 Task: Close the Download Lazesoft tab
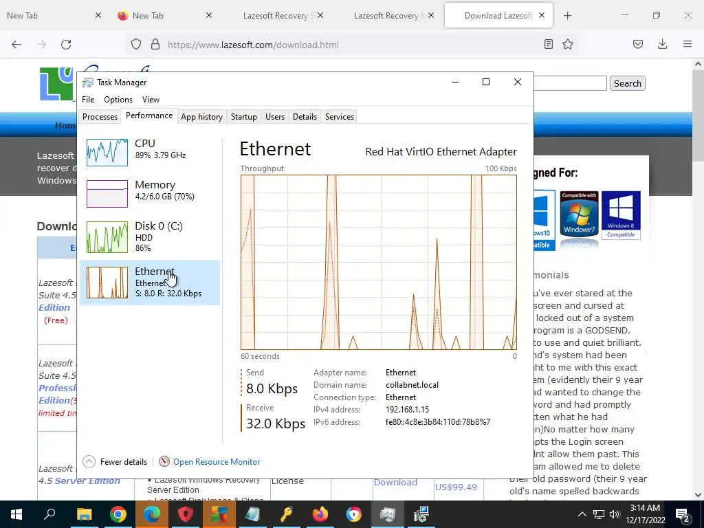tap(542, 16)
